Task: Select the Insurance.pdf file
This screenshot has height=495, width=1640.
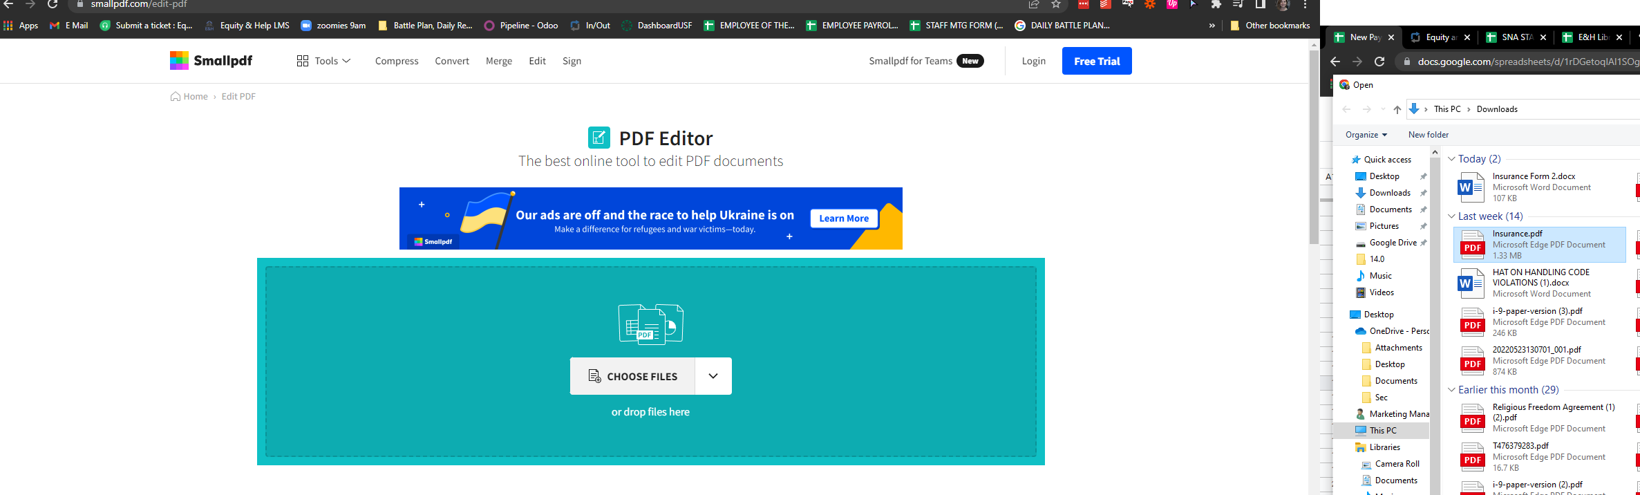Action: (x=1540, y=245)
